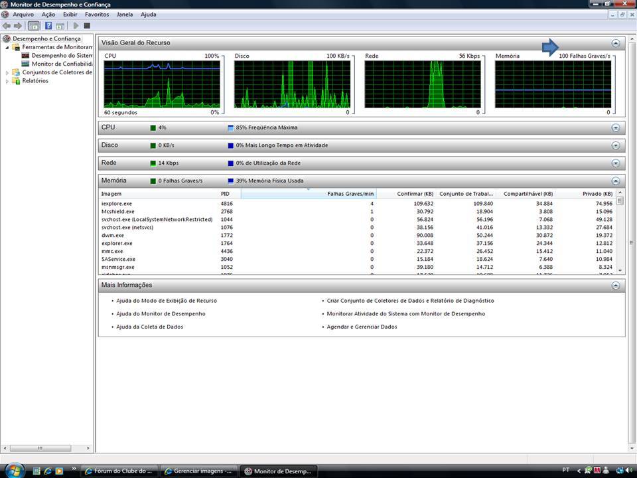Open the Arquivo menu
637x478 pixels.
coord(23,14)
